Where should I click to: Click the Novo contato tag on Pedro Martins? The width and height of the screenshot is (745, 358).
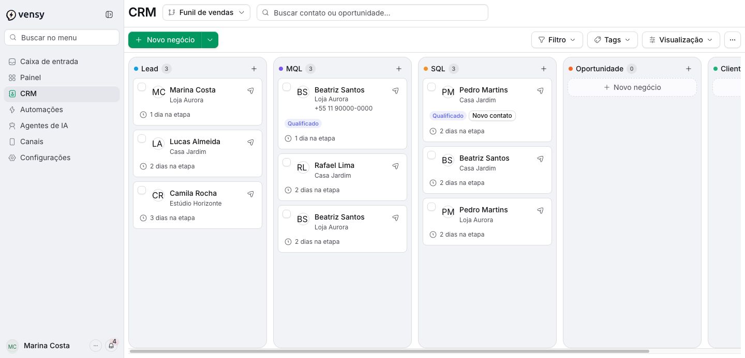[492, 116]
